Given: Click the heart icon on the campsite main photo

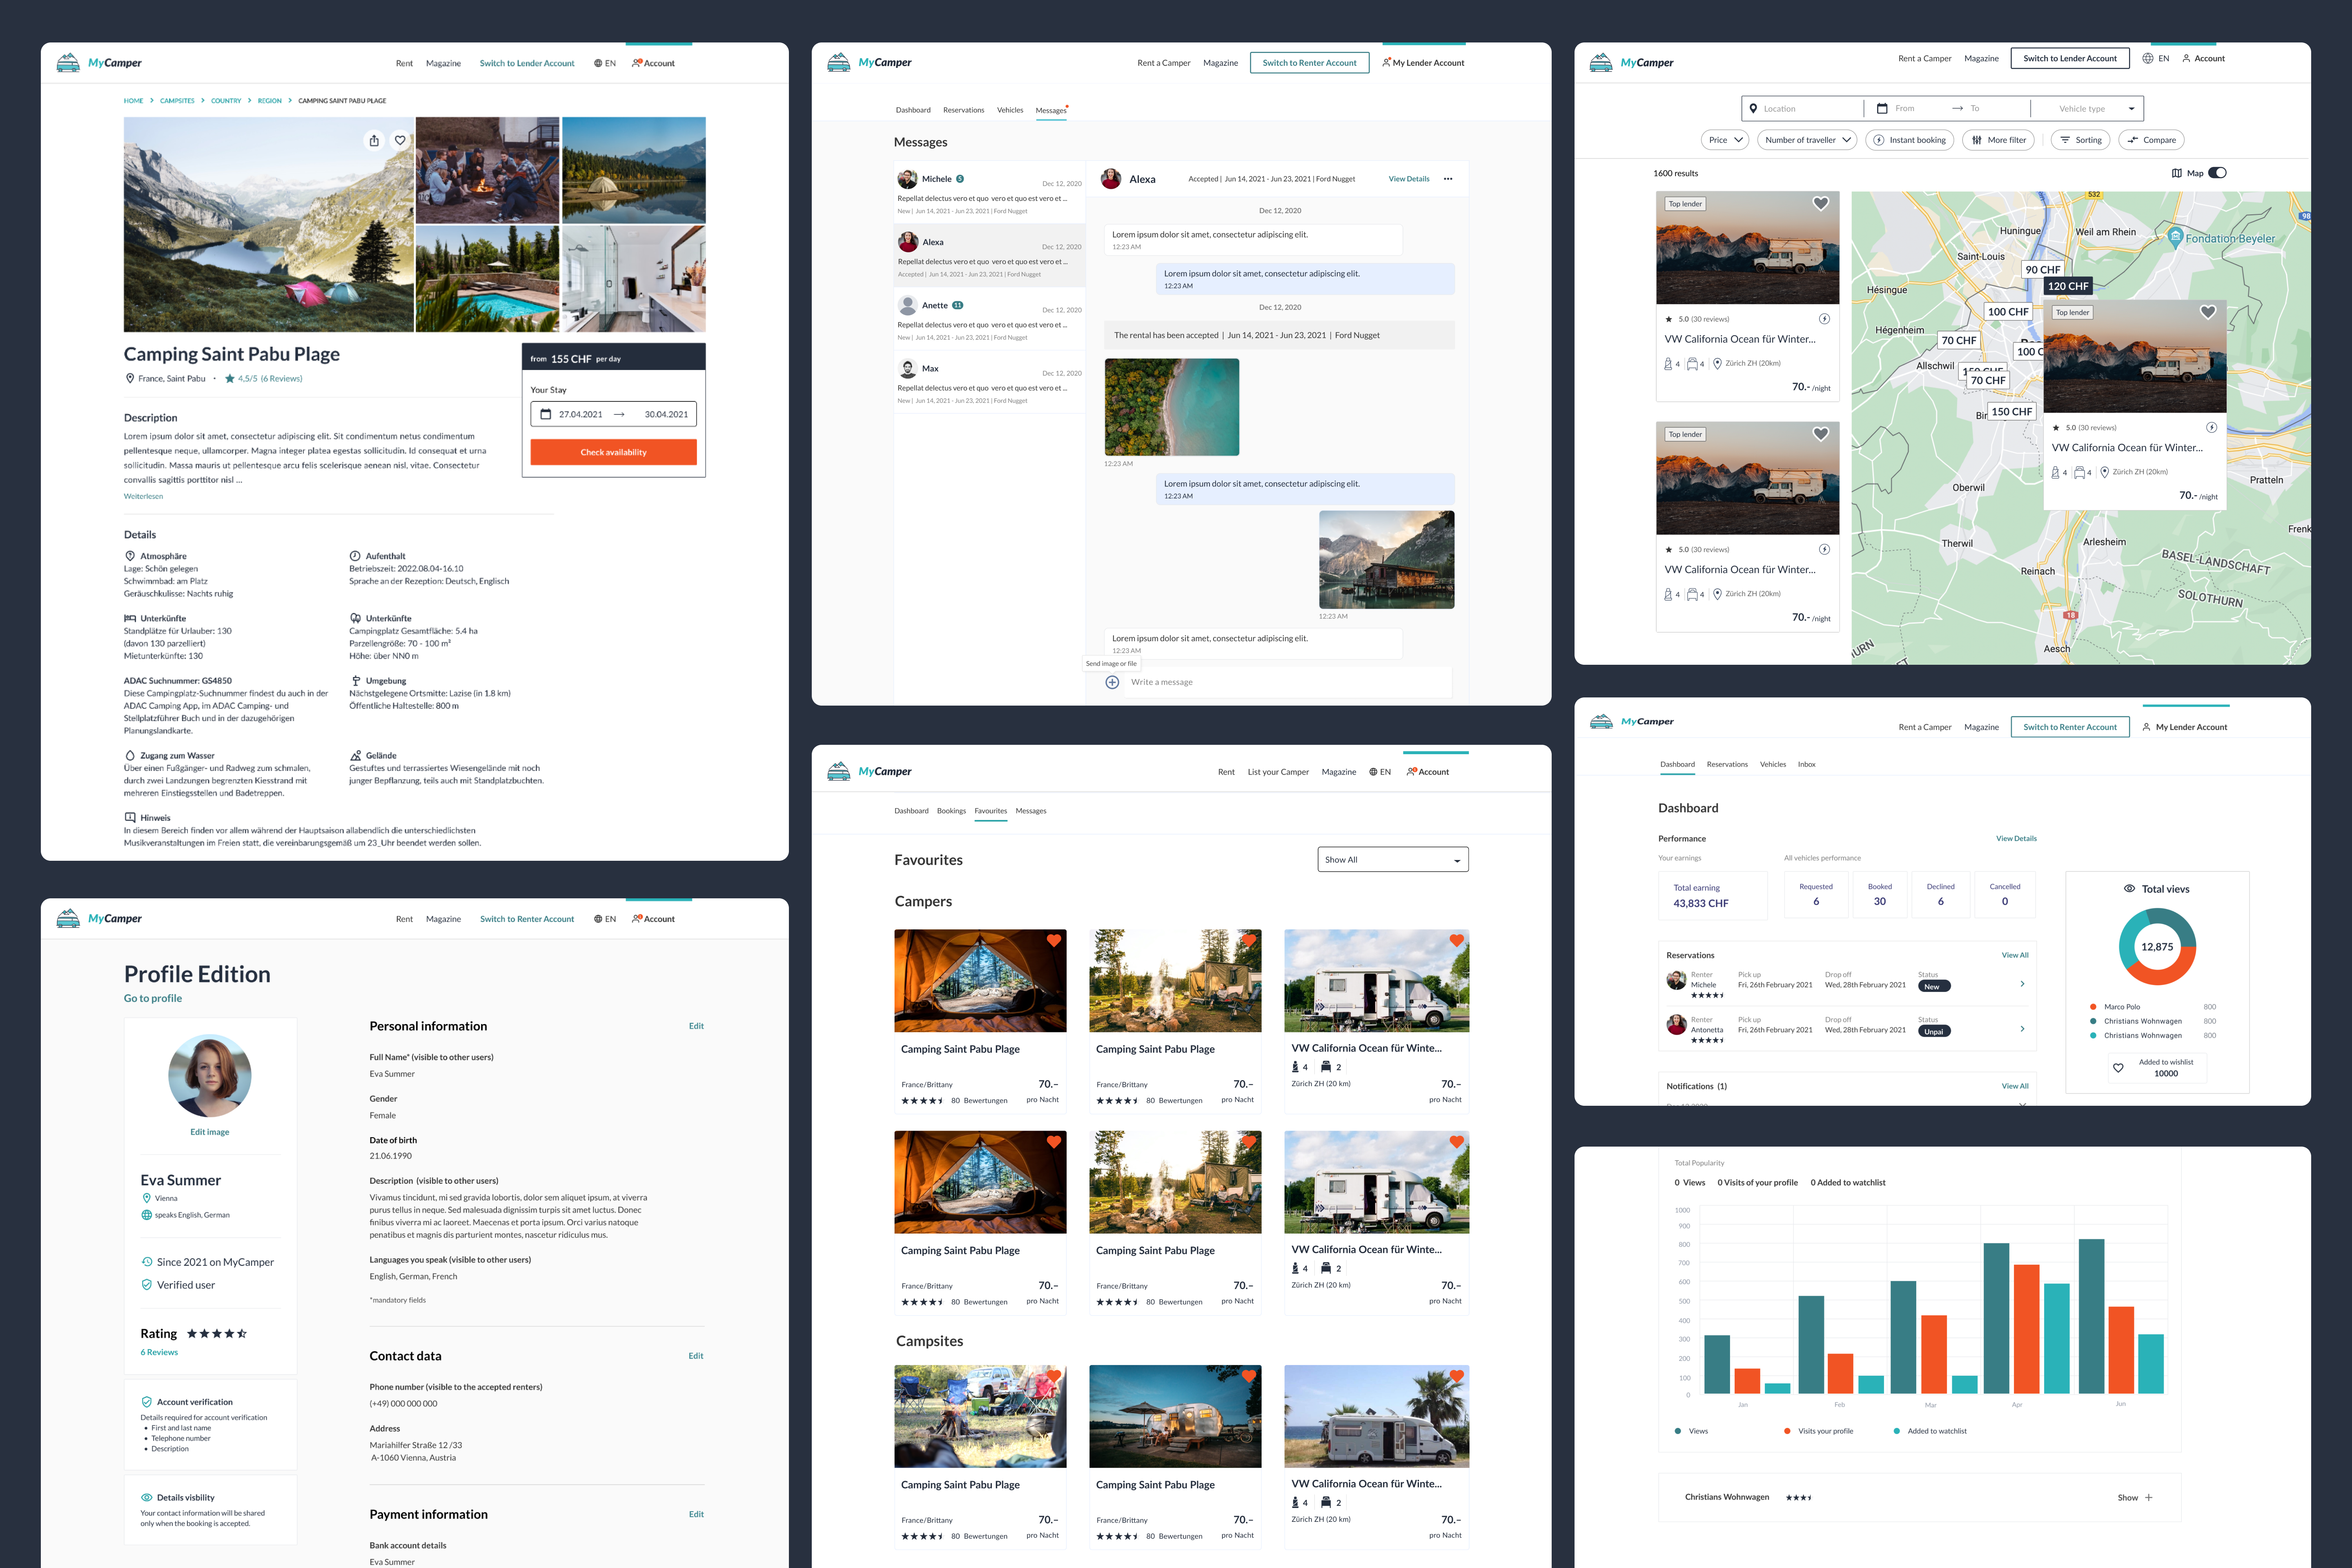Looking at the screenshot, I should pyautogui.click(x=400, y=140).
